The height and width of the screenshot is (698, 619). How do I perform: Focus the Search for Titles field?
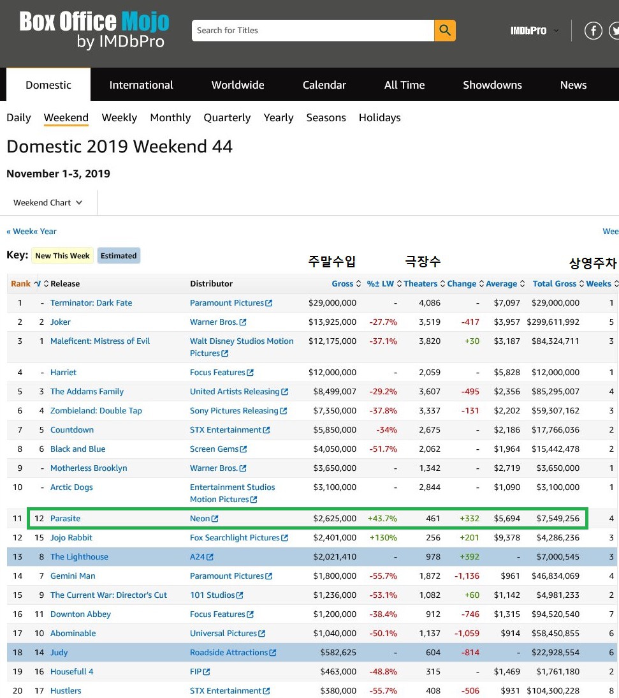coord(312,30)
